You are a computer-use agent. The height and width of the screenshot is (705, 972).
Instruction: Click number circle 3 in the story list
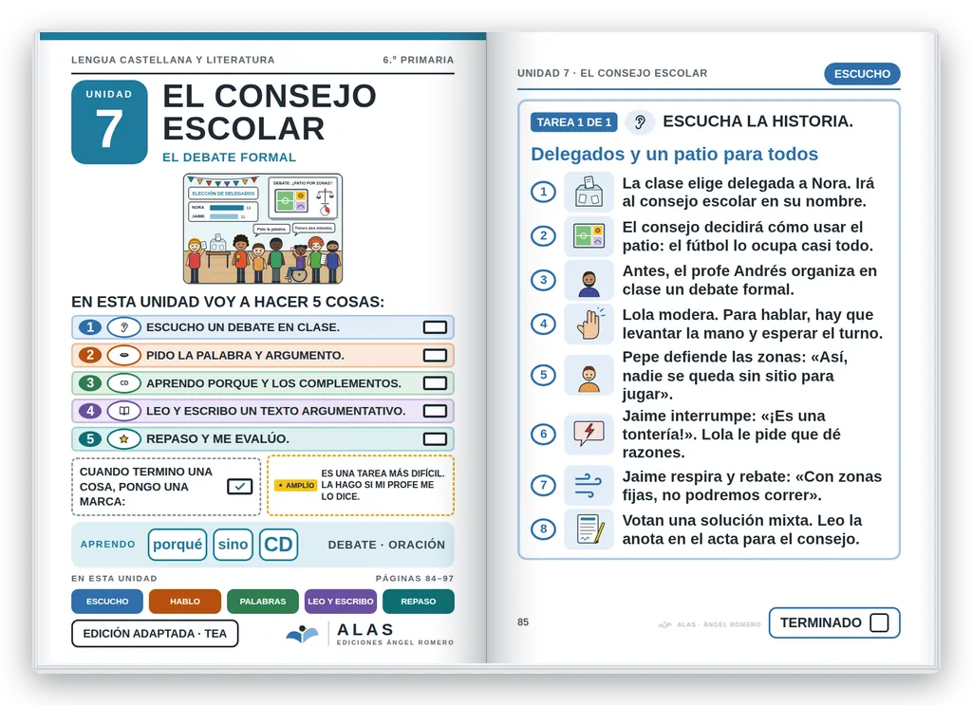tap(544, 280)
